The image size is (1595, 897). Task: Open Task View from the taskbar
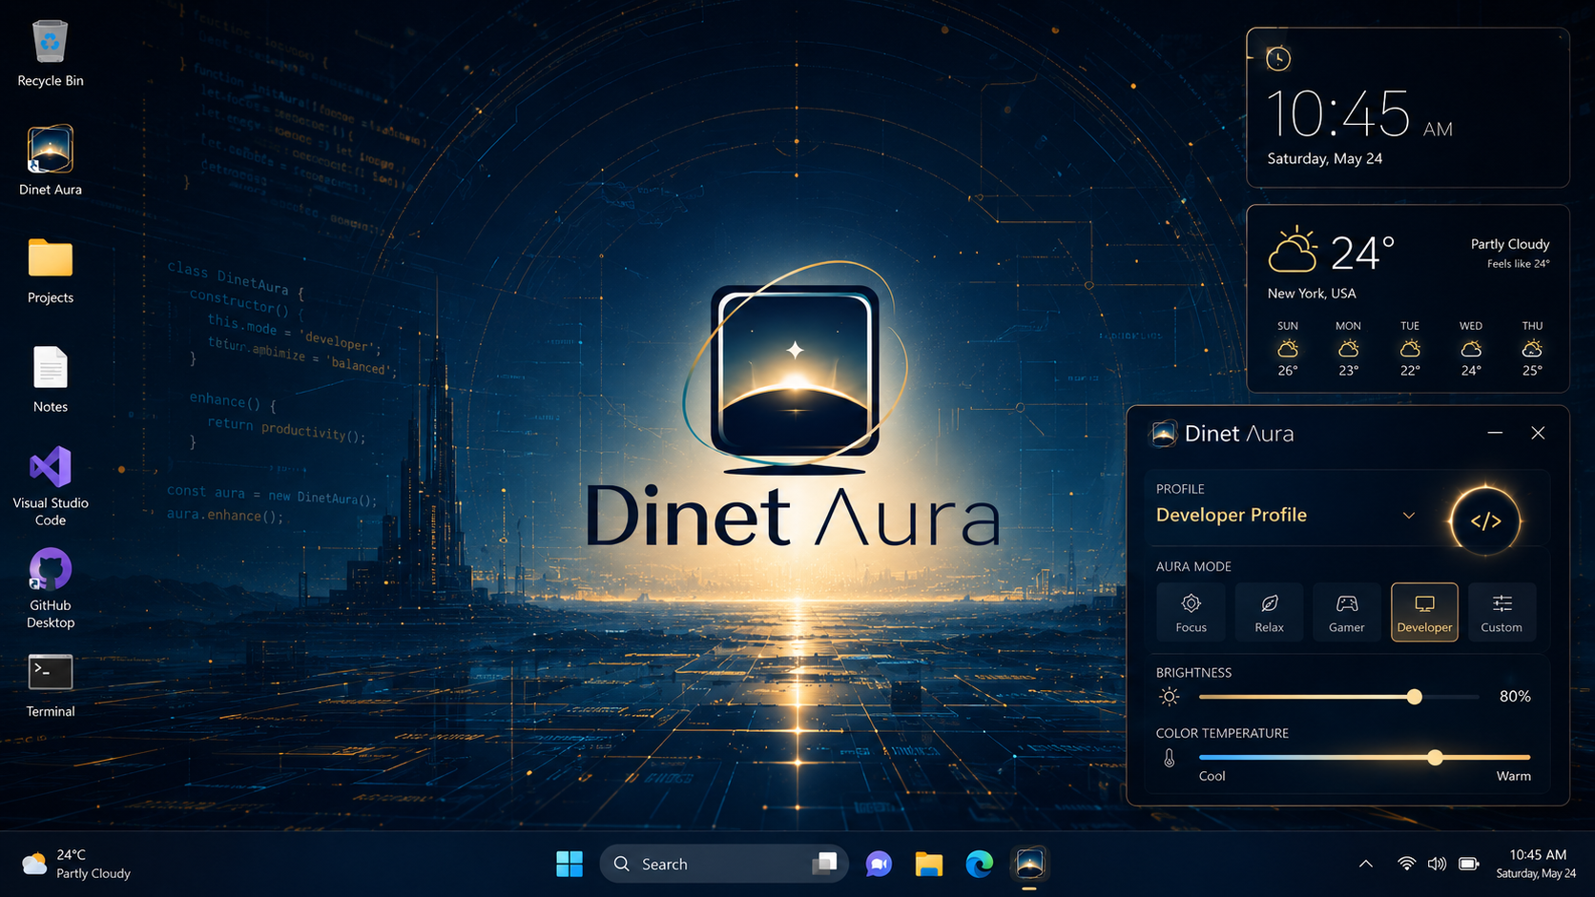[x=824, y=864]
